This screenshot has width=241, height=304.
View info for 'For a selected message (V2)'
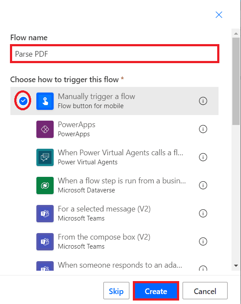pos(203,214)
